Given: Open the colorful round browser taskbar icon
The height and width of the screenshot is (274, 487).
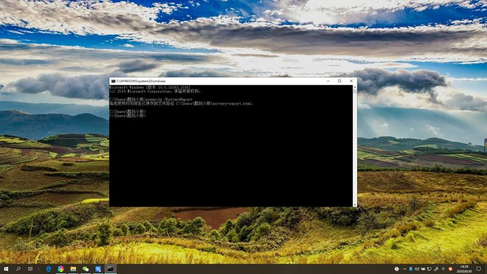Looking at the screenshot, I should click(61, 269).
